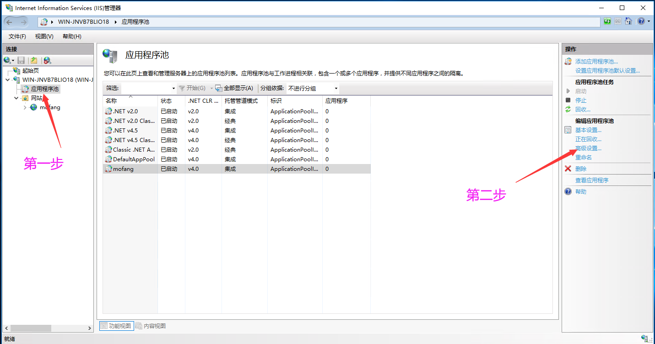Click the .NET v2.0 pool icon
The width and height of the screenshot is (655, 344).
click(109, 111)
